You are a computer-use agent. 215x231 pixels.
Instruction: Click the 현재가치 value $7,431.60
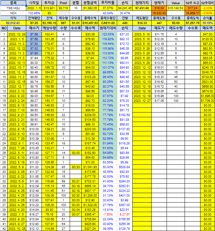(142, 8)
